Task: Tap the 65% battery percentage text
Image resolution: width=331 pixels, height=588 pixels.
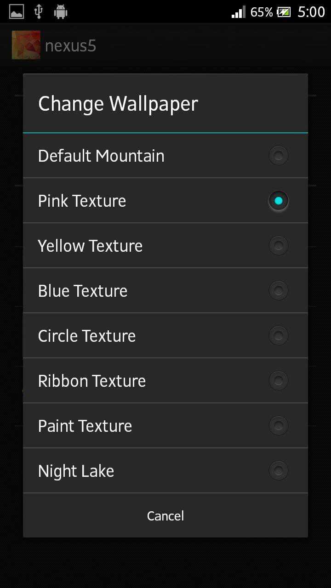Action: pyautogui.click(x=262, y=12)
